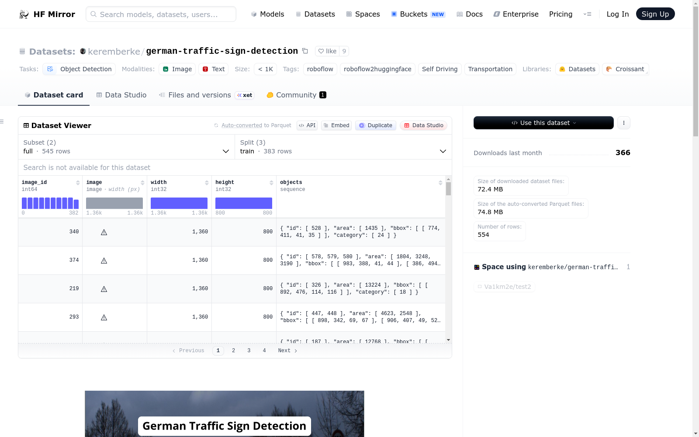
Task: Click the width distribution bar
Action: tap(179, 203)
